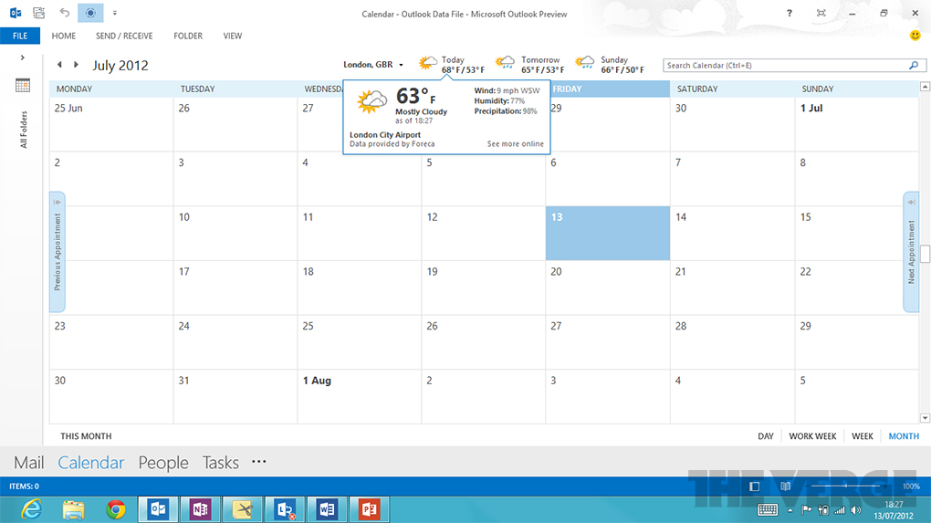Viewport: 931px width, 523px height.
Task: Select the 1 Aug day cell
Action: (360, 396)
